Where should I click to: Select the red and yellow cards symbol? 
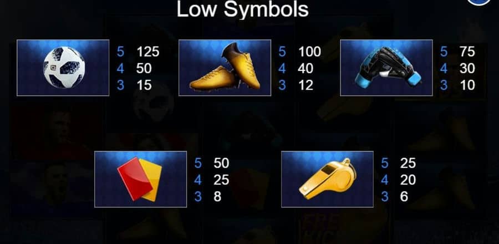(x=141, y=179)
